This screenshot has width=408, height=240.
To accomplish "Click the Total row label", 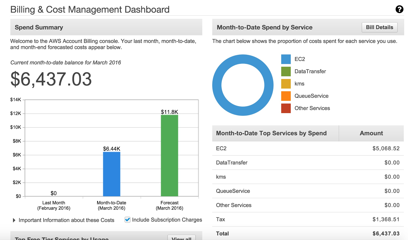I will pos(222,234).
